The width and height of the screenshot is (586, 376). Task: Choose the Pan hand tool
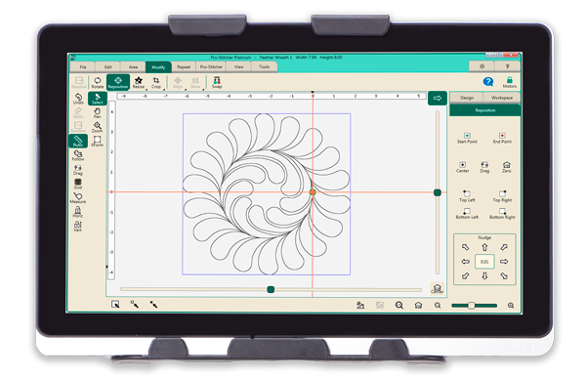tap(97, 112)
